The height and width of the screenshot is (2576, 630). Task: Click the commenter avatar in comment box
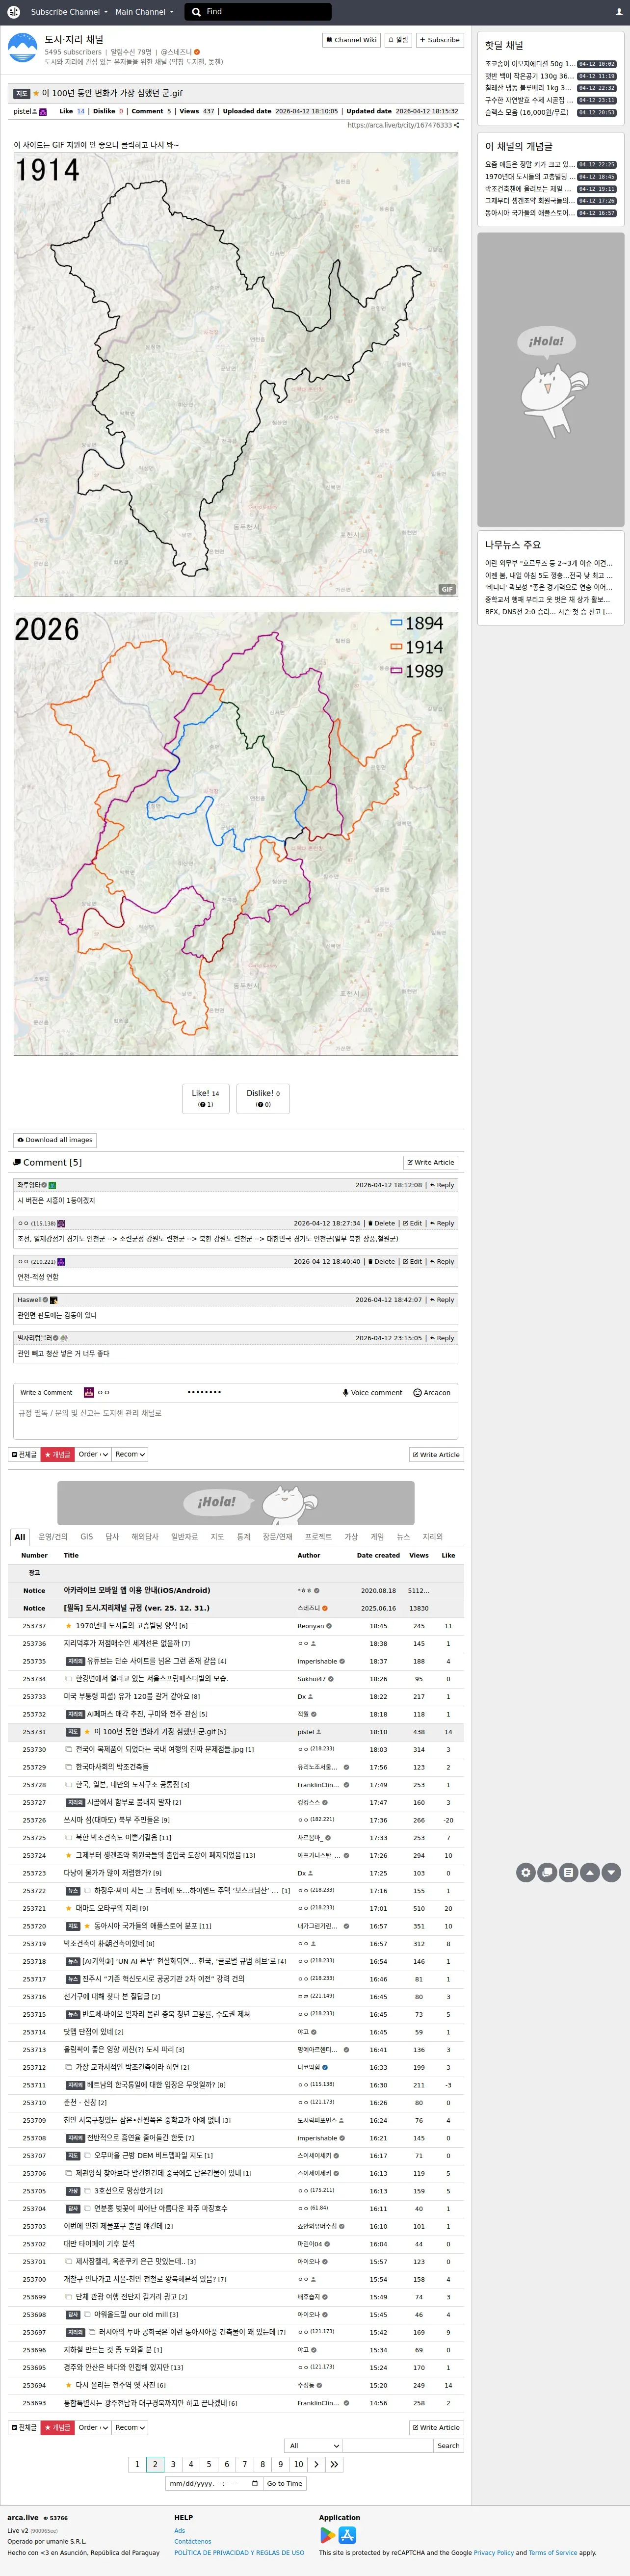pyautogui.click(x=89, y=1392)
